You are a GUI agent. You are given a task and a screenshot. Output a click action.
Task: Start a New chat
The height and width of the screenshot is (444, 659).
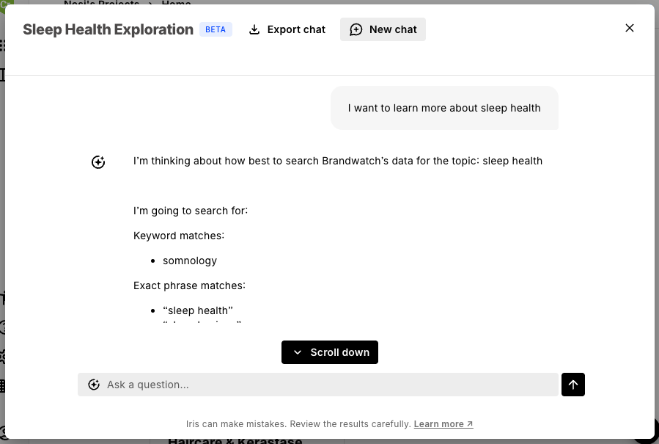(383, 29)
